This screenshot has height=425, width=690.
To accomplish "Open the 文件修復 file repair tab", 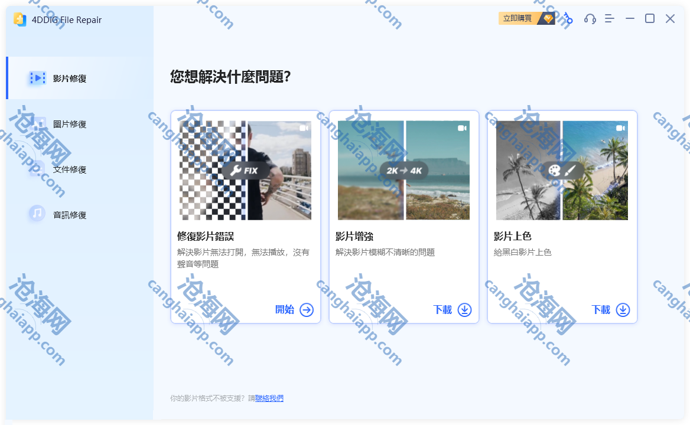I will pos(70,169).
